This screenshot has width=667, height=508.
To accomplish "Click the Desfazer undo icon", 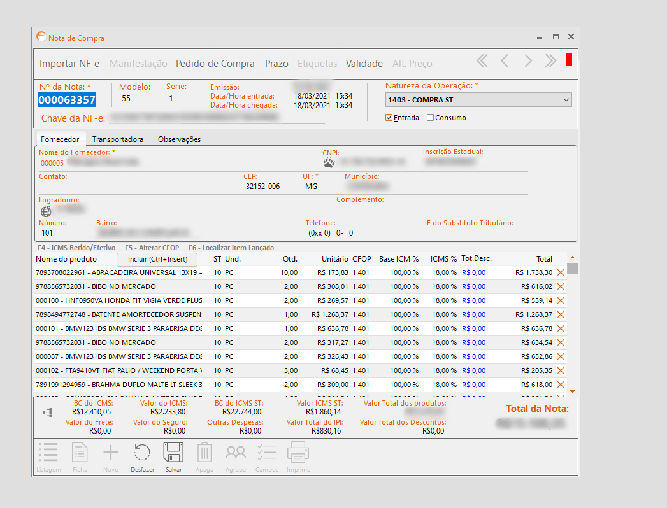I will [x=142, y=453].
